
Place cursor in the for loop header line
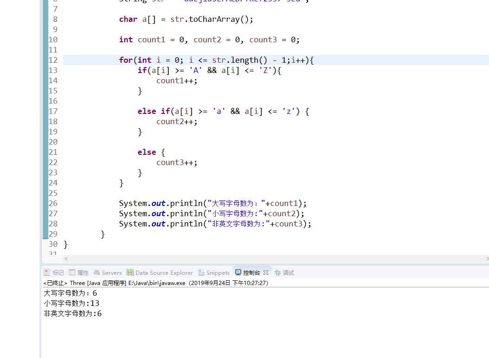tap(216, 60)
